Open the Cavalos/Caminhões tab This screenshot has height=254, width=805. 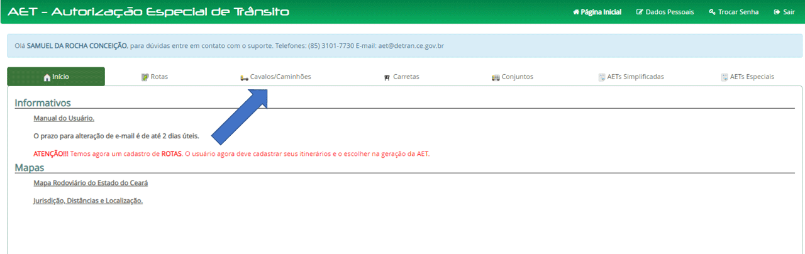280,77
